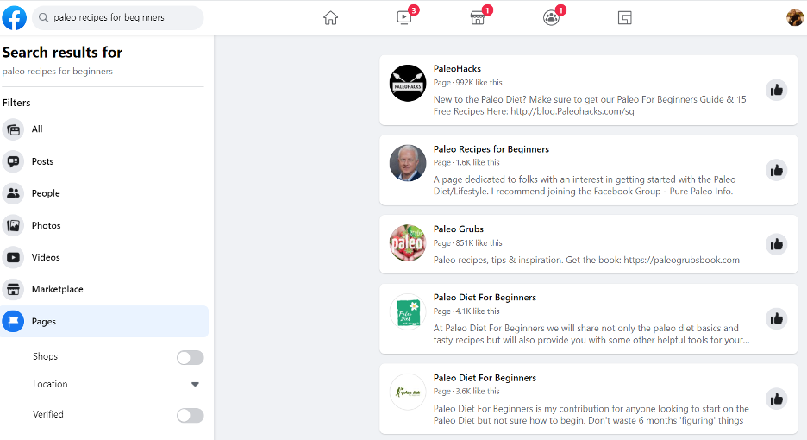Focus the search box with paleo recipes
The height and width of the screenshot is (440, 807).
tap(118, 17)
